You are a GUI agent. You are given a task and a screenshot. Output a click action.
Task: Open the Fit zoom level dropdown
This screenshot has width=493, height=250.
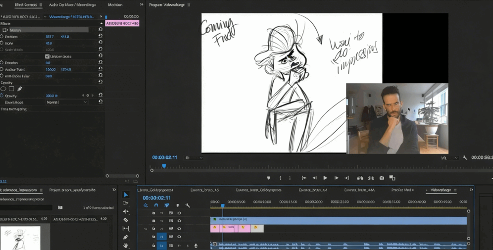click(x=194, y=158)
